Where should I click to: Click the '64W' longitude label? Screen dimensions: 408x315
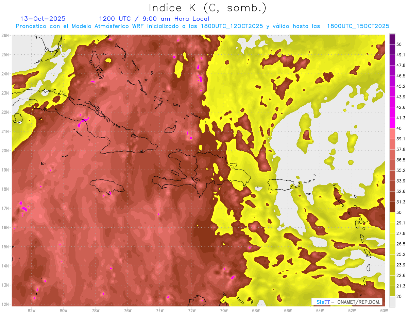point(320,310)
